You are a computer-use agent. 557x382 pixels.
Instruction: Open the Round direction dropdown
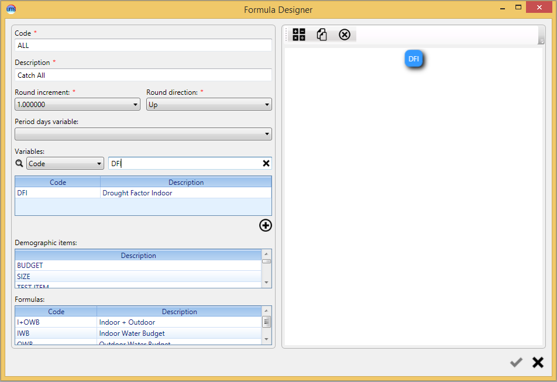point(209,104)
